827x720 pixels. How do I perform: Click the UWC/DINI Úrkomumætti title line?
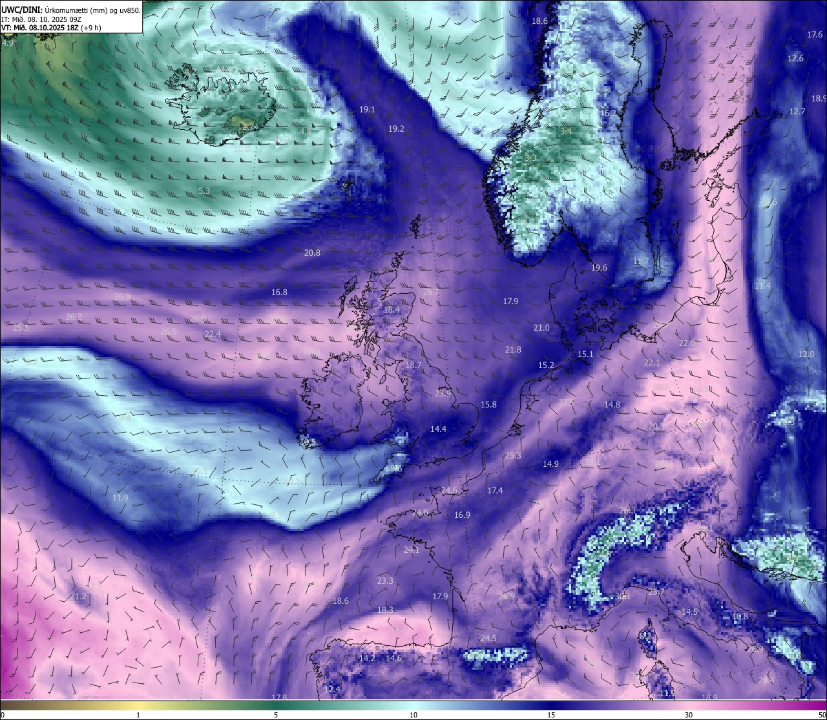(x=70, y=10)
